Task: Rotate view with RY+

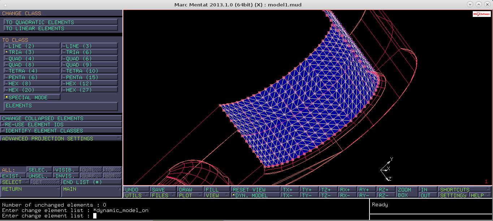Action: 367,190
